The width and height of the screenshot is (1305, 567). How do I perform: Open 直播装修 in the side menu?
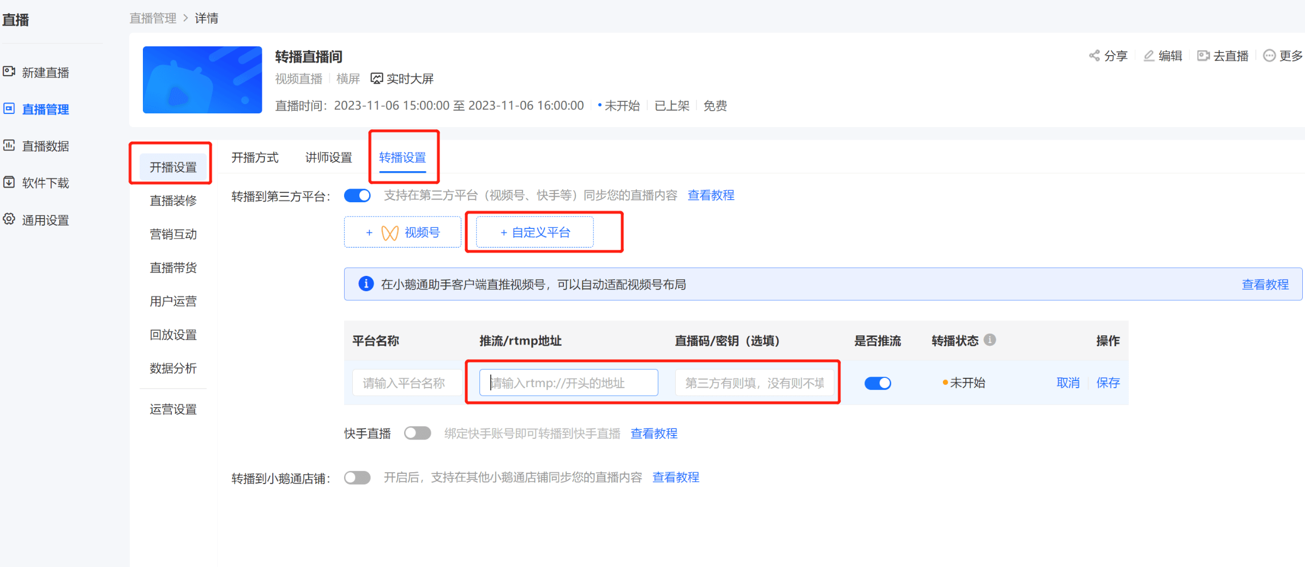pyautogui.click(x=173, y=201)
